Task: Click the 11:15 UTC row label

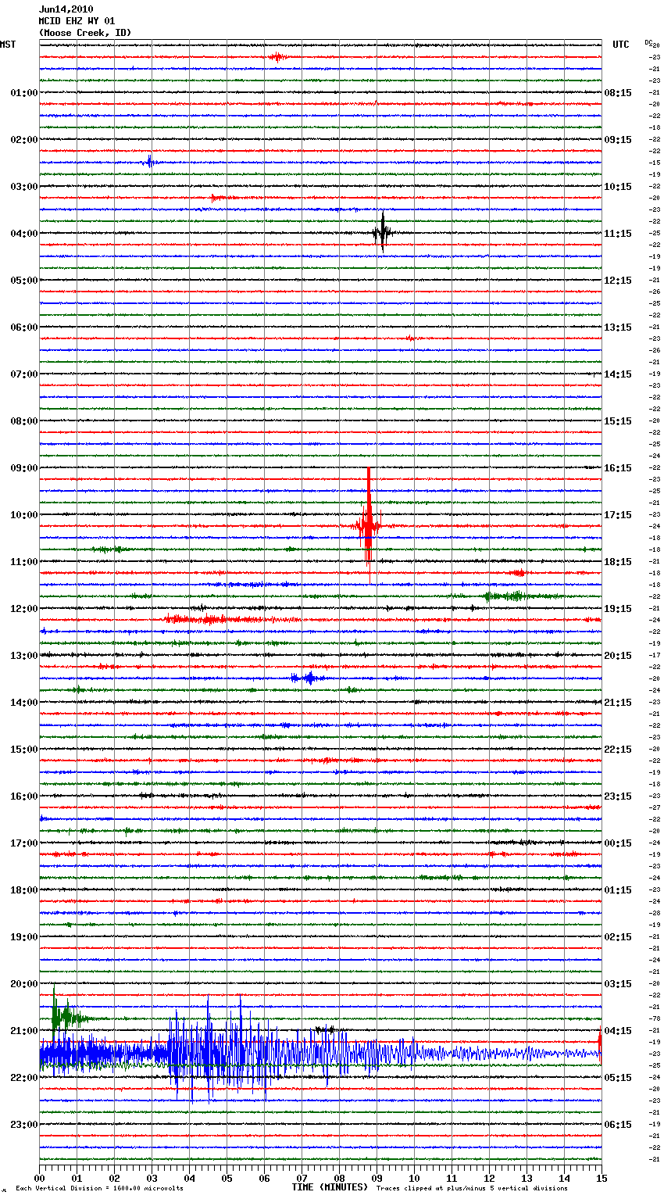Action: pyautogui.click(x=618, y=234)
